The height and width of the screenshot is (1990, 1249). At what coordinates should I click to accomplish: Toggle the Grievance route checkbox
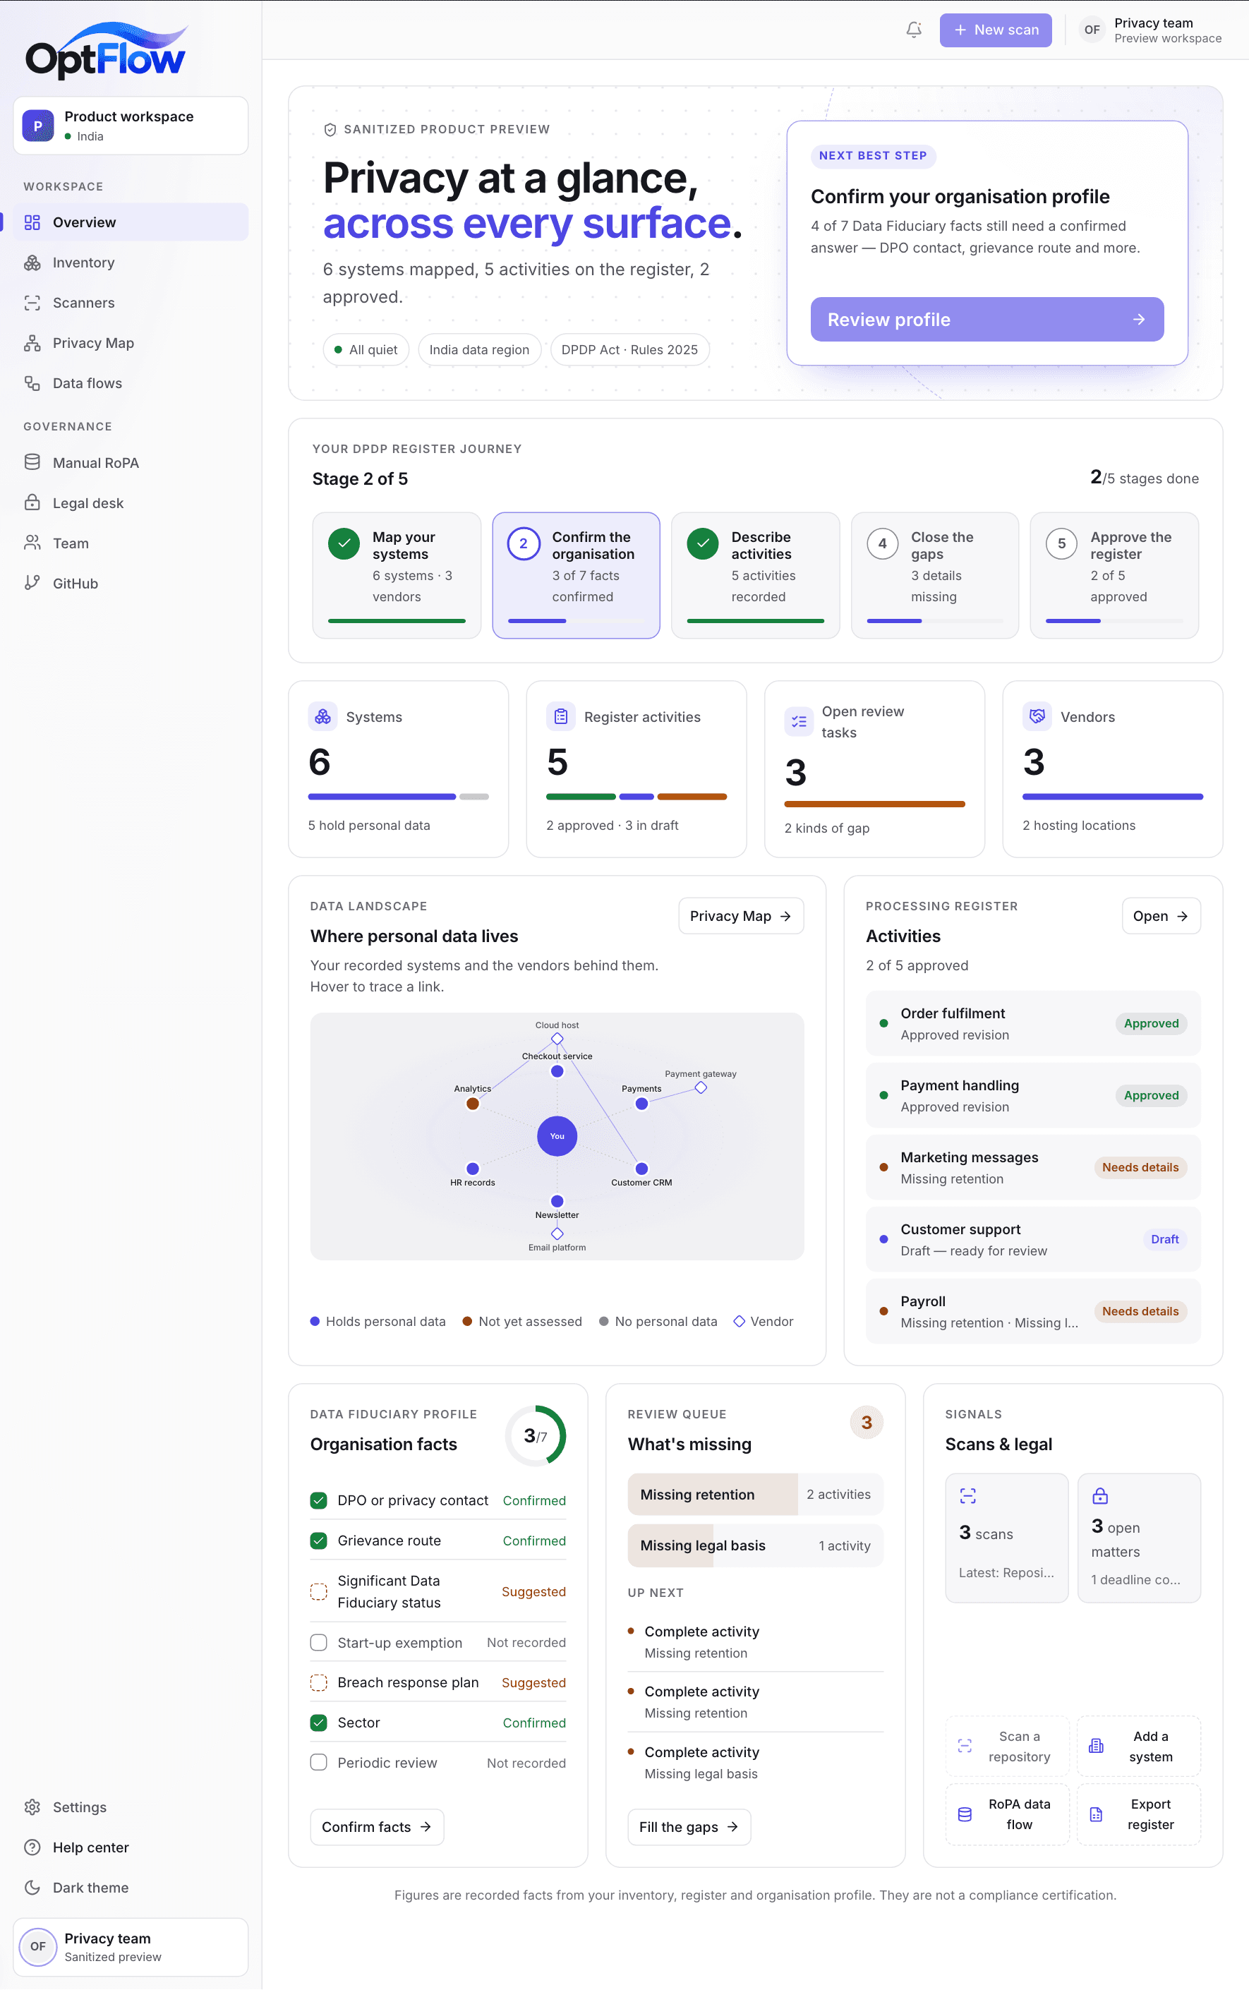(319, 1540)
